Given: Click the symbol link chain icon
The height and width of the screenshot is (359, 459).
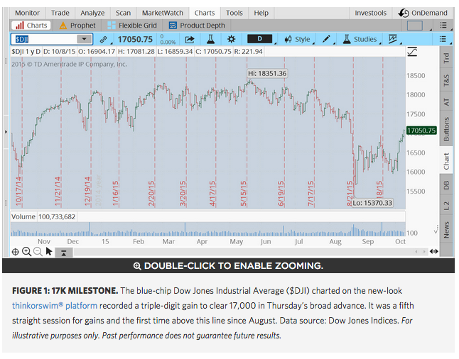Looking at the screenshot, I should tap(103, 40).
